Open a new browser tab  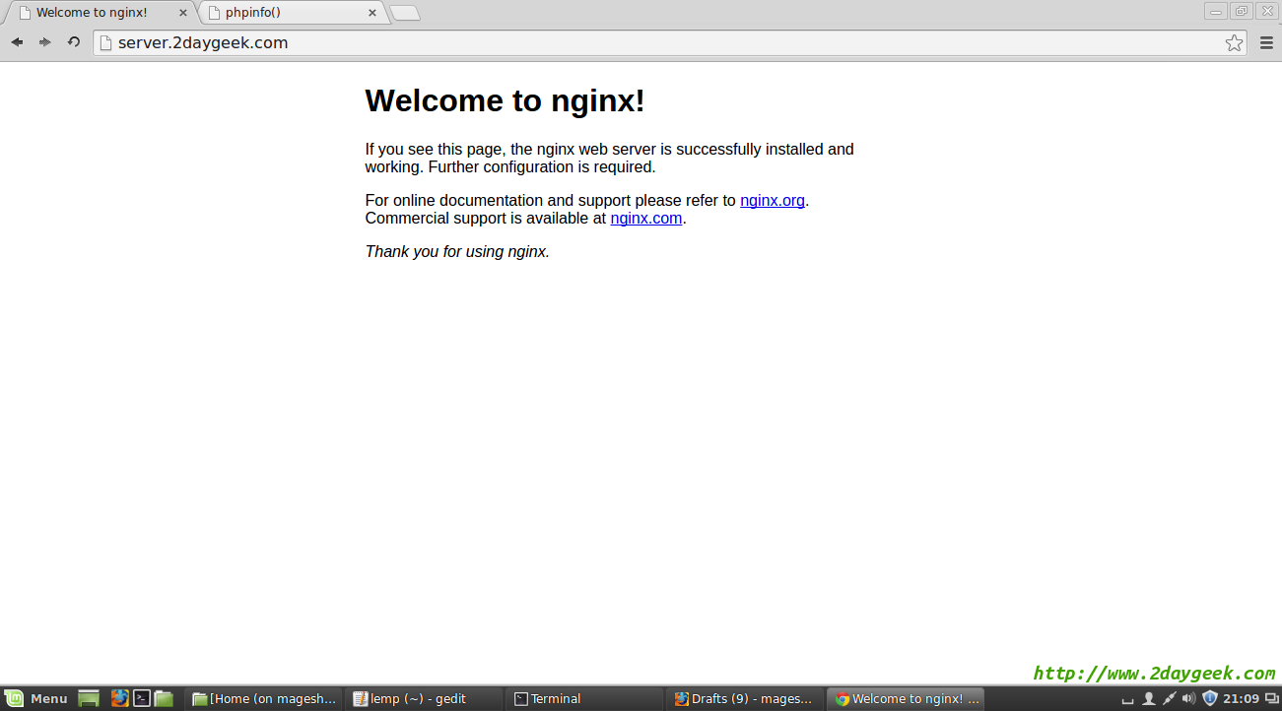tap(405, 14)
